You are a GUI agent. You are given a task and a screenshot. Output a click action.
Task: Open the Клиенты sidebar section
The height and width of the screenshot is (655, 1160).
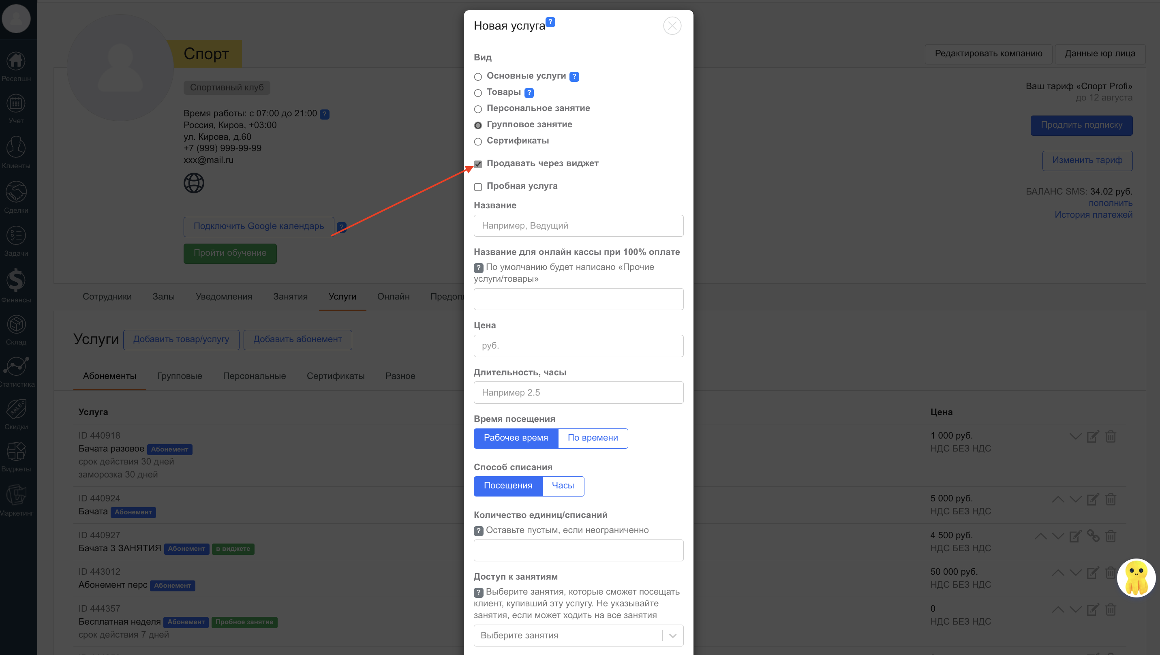tap(16, 148)
